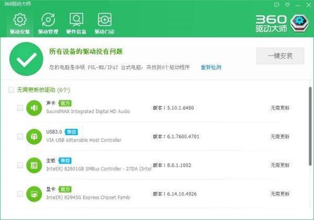Click the 所有设备的驱动没有问题 headline
The height and width of the screenshot is (220, 314).
coord(86,52)
